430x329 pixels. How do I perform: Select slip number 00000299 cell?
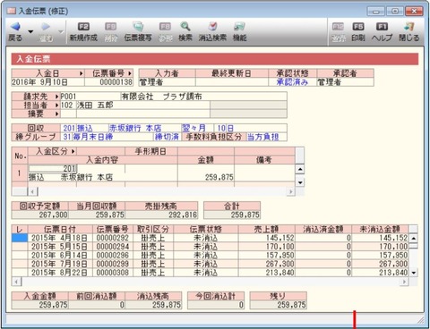(113, 264)
